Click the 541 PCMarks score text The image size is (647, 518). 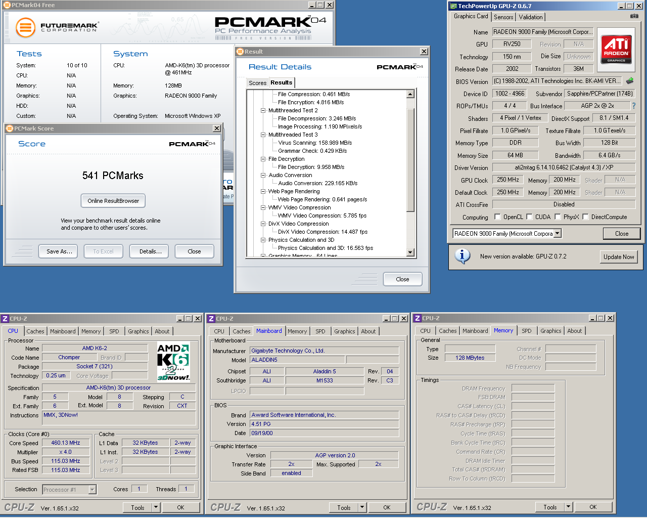113,176
